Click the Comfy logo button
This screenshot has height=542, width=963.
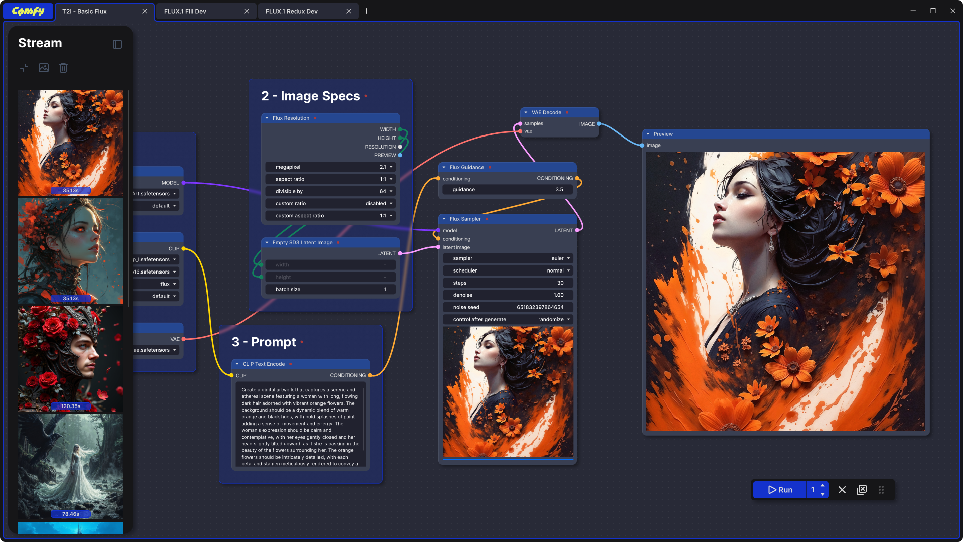pos(28,11)
